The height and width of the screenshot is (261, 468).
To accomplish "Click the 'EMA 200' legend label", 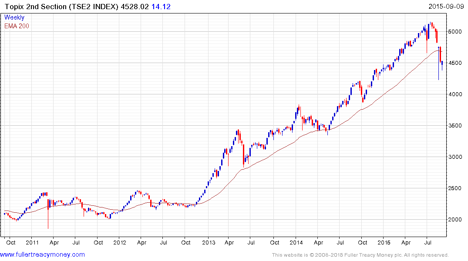I will 17,26.
